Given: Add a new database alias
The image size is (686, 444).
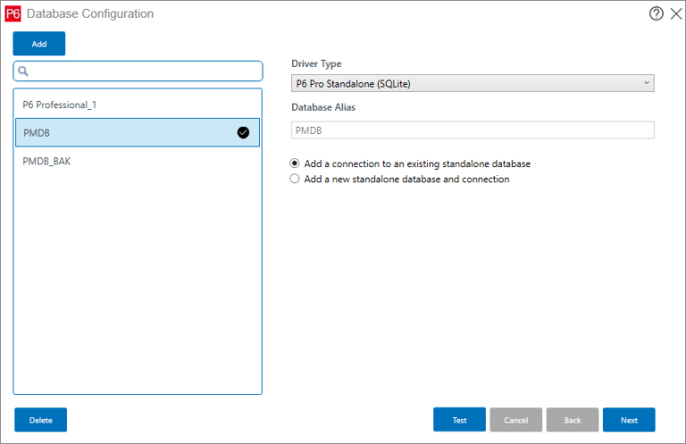Looking at the screenshot, I should tap(39, 44).
